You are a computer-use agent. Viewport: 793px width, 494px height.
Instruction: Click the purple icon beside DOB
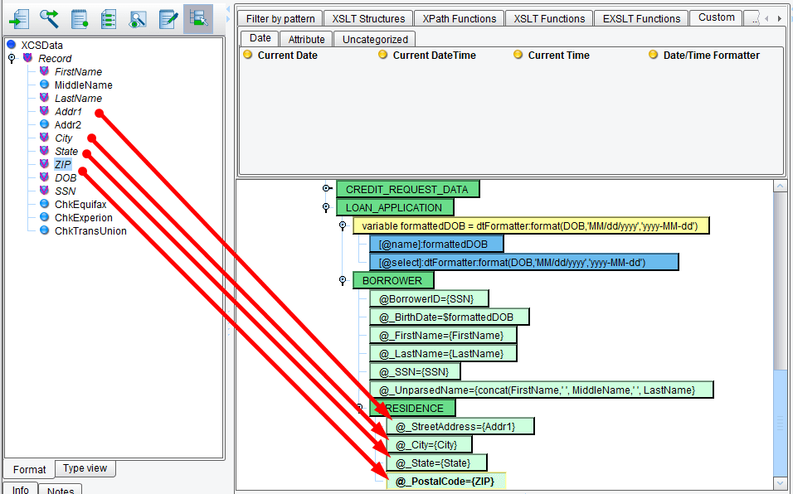pyautogui.click(x=45, y=177)
